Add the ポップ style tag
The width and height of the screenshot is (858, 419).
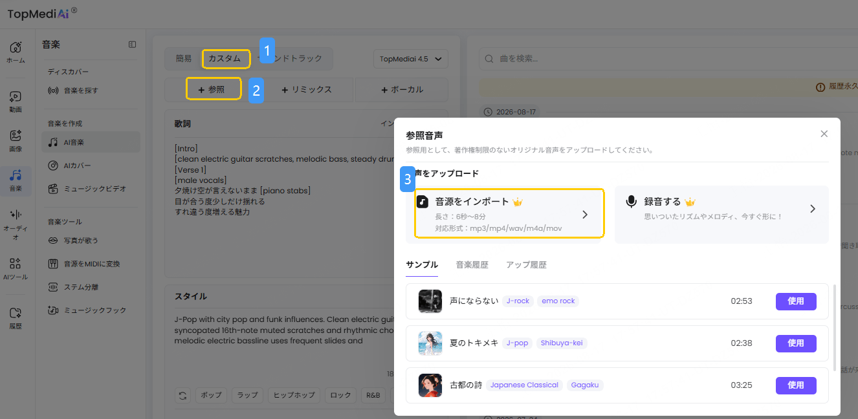211,395
